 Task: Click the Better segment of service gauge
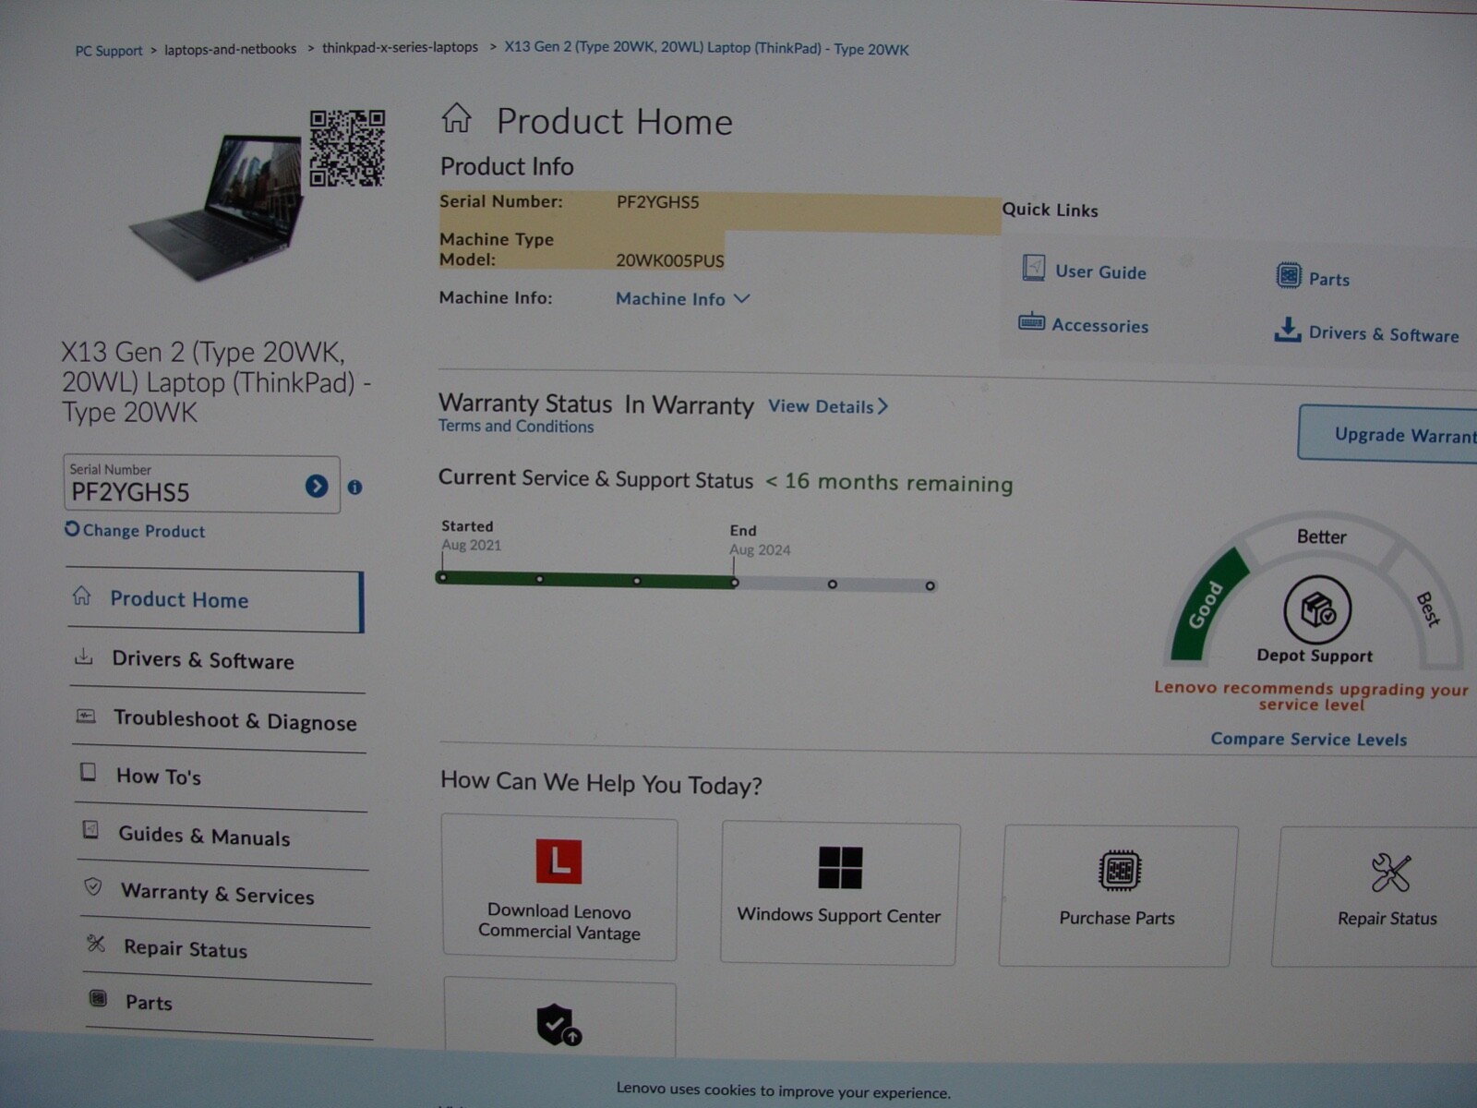click(x=1321, y=536)
